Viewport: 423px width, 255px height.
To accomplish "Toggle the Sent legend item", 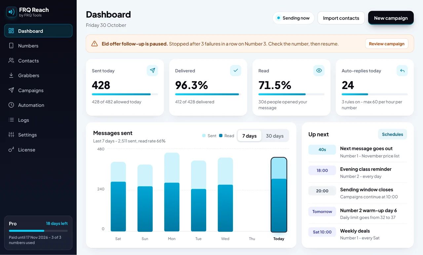I will point(209,136).
